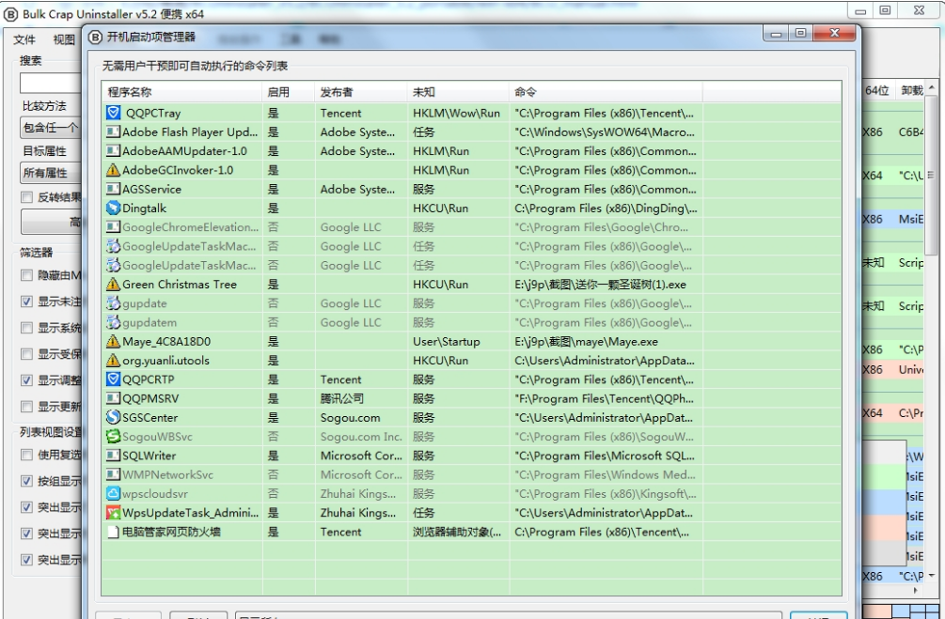Click the SQLWriter row icon
This screenshot has height=619, width=945.
point(113,456)
